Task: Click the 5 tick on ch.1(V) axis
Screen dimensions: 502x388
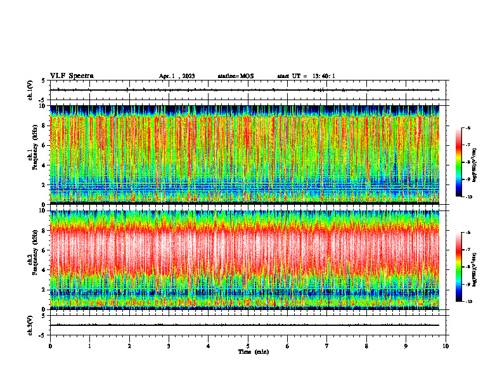Action: pyautogui.click(x=44, y=81)
